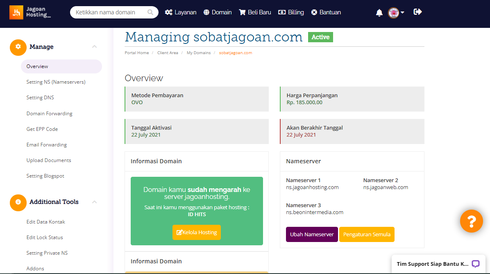This screenshot has height=274, width=490.
Task: Click the ID HITS hosting package text
Action: click(197, 214)
